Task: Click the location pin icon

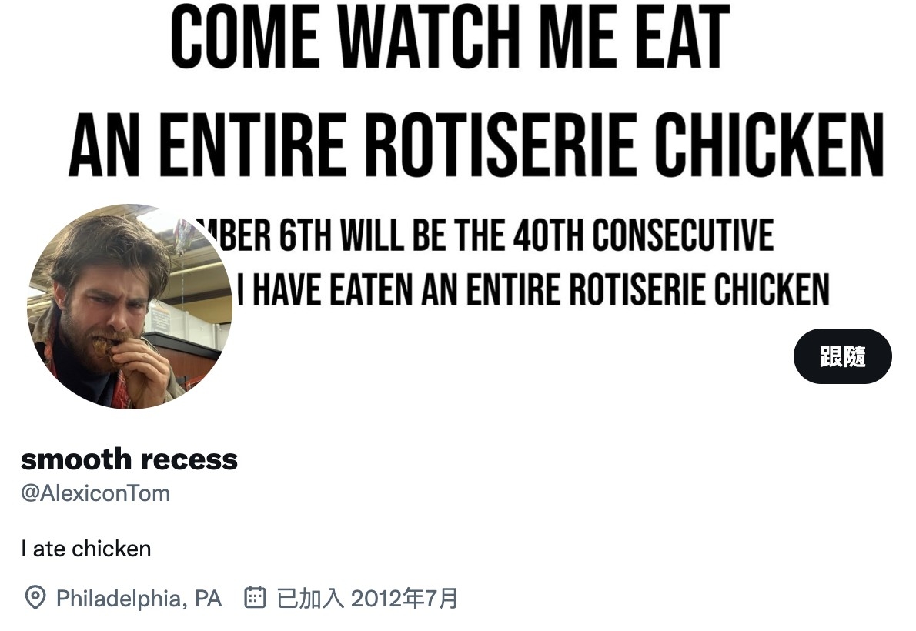Action: 35,598
